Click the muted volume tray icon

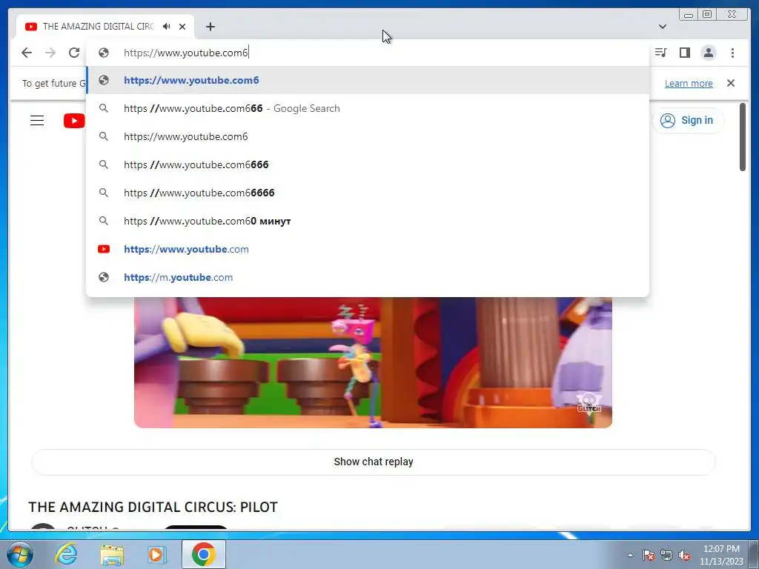(x=684, y=555)
